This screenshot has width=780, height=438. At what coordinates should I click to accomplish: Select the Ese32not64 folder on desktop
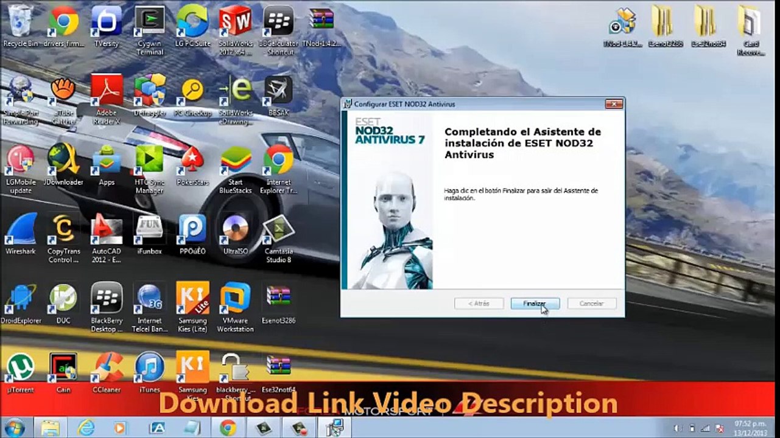708,27
